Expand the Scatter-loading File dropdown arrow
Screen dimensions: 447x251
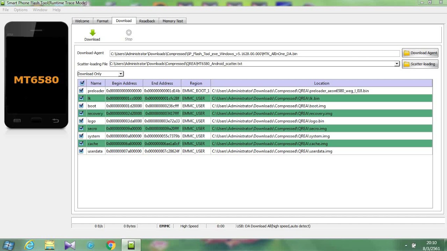point(397,64)
